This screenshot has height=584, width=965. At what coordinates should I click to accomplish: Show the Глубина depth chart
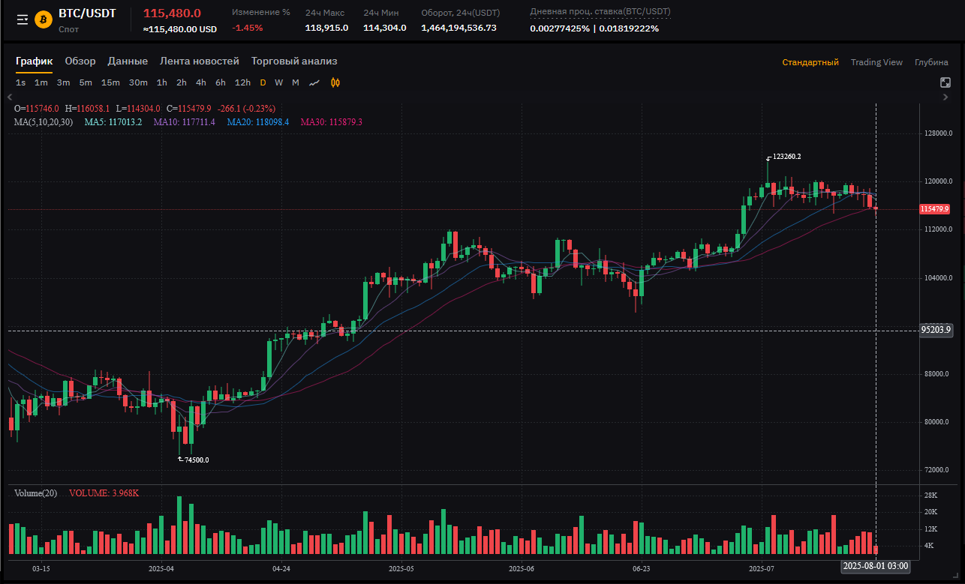pyautogui.click(x=931, y=62)
